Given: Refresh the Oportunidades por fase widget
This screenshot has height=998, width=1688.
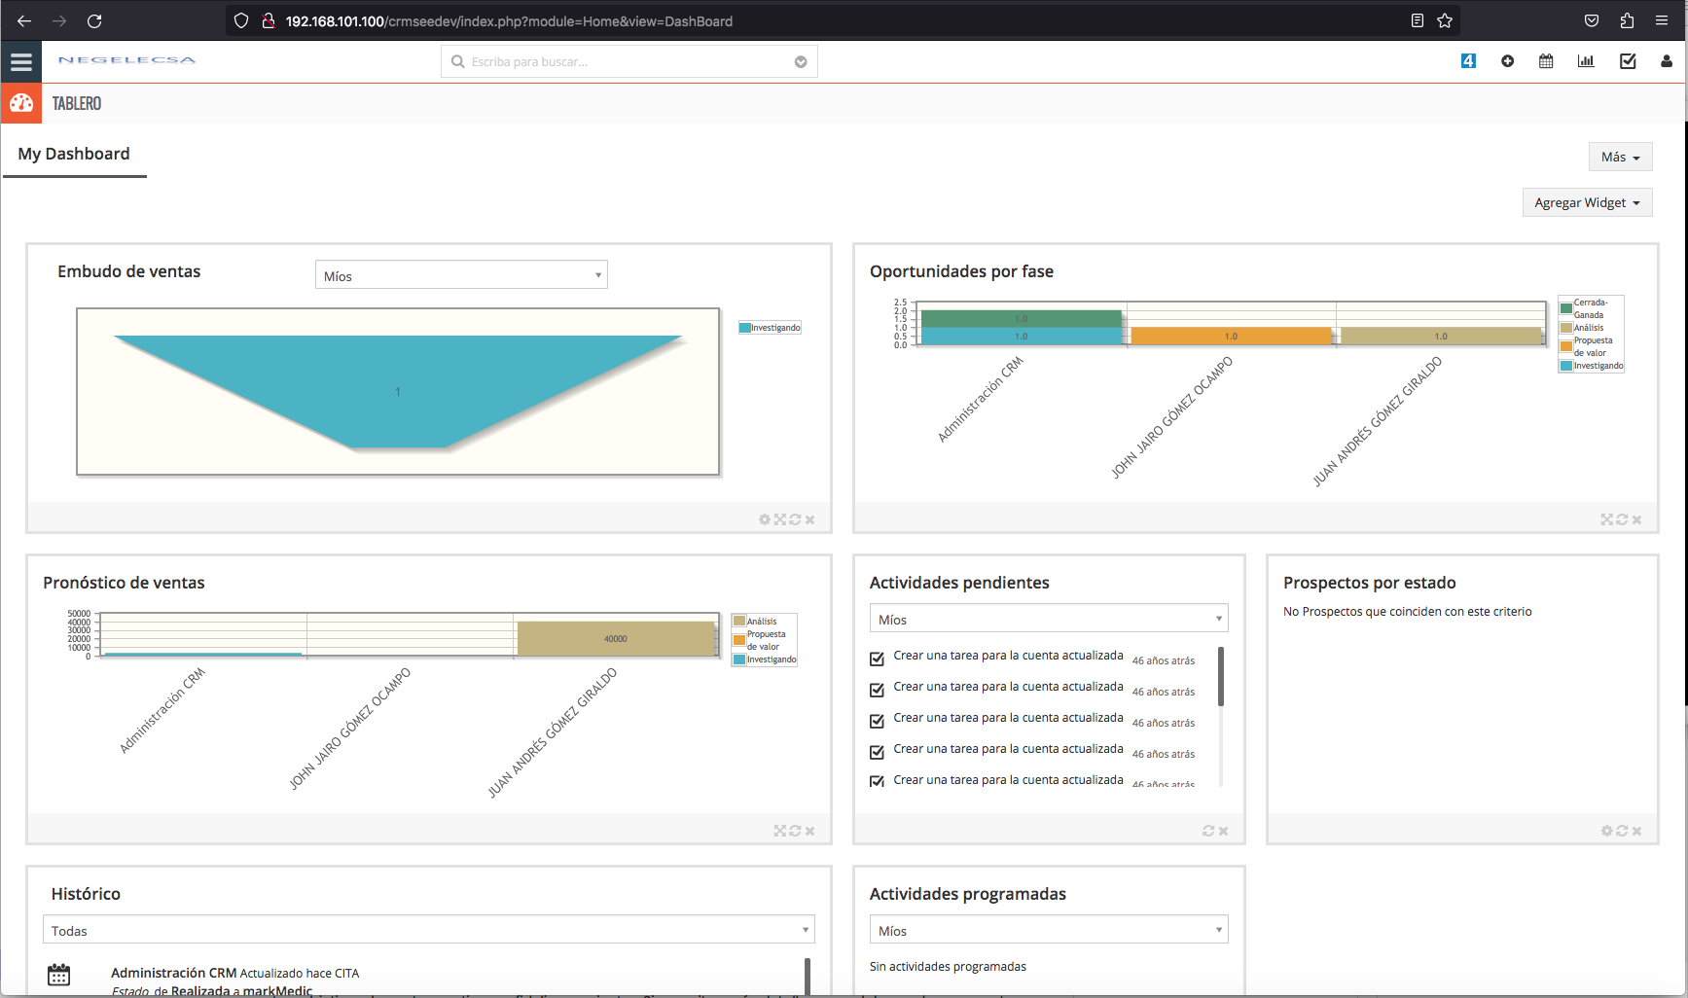Looking at the screenshot, I should [x=1622, y=519].
